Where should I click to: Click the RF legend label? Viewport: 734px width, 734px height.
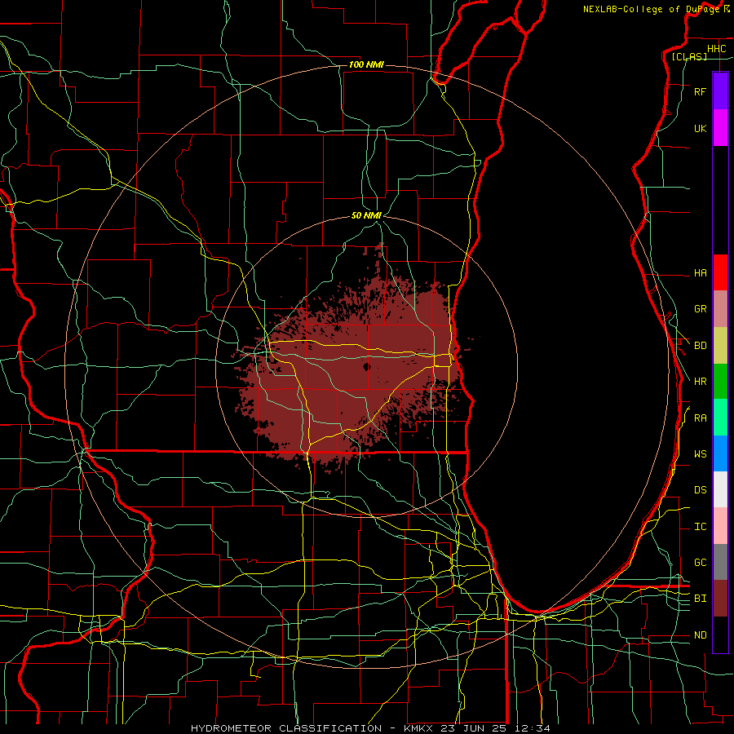[700, 91]
